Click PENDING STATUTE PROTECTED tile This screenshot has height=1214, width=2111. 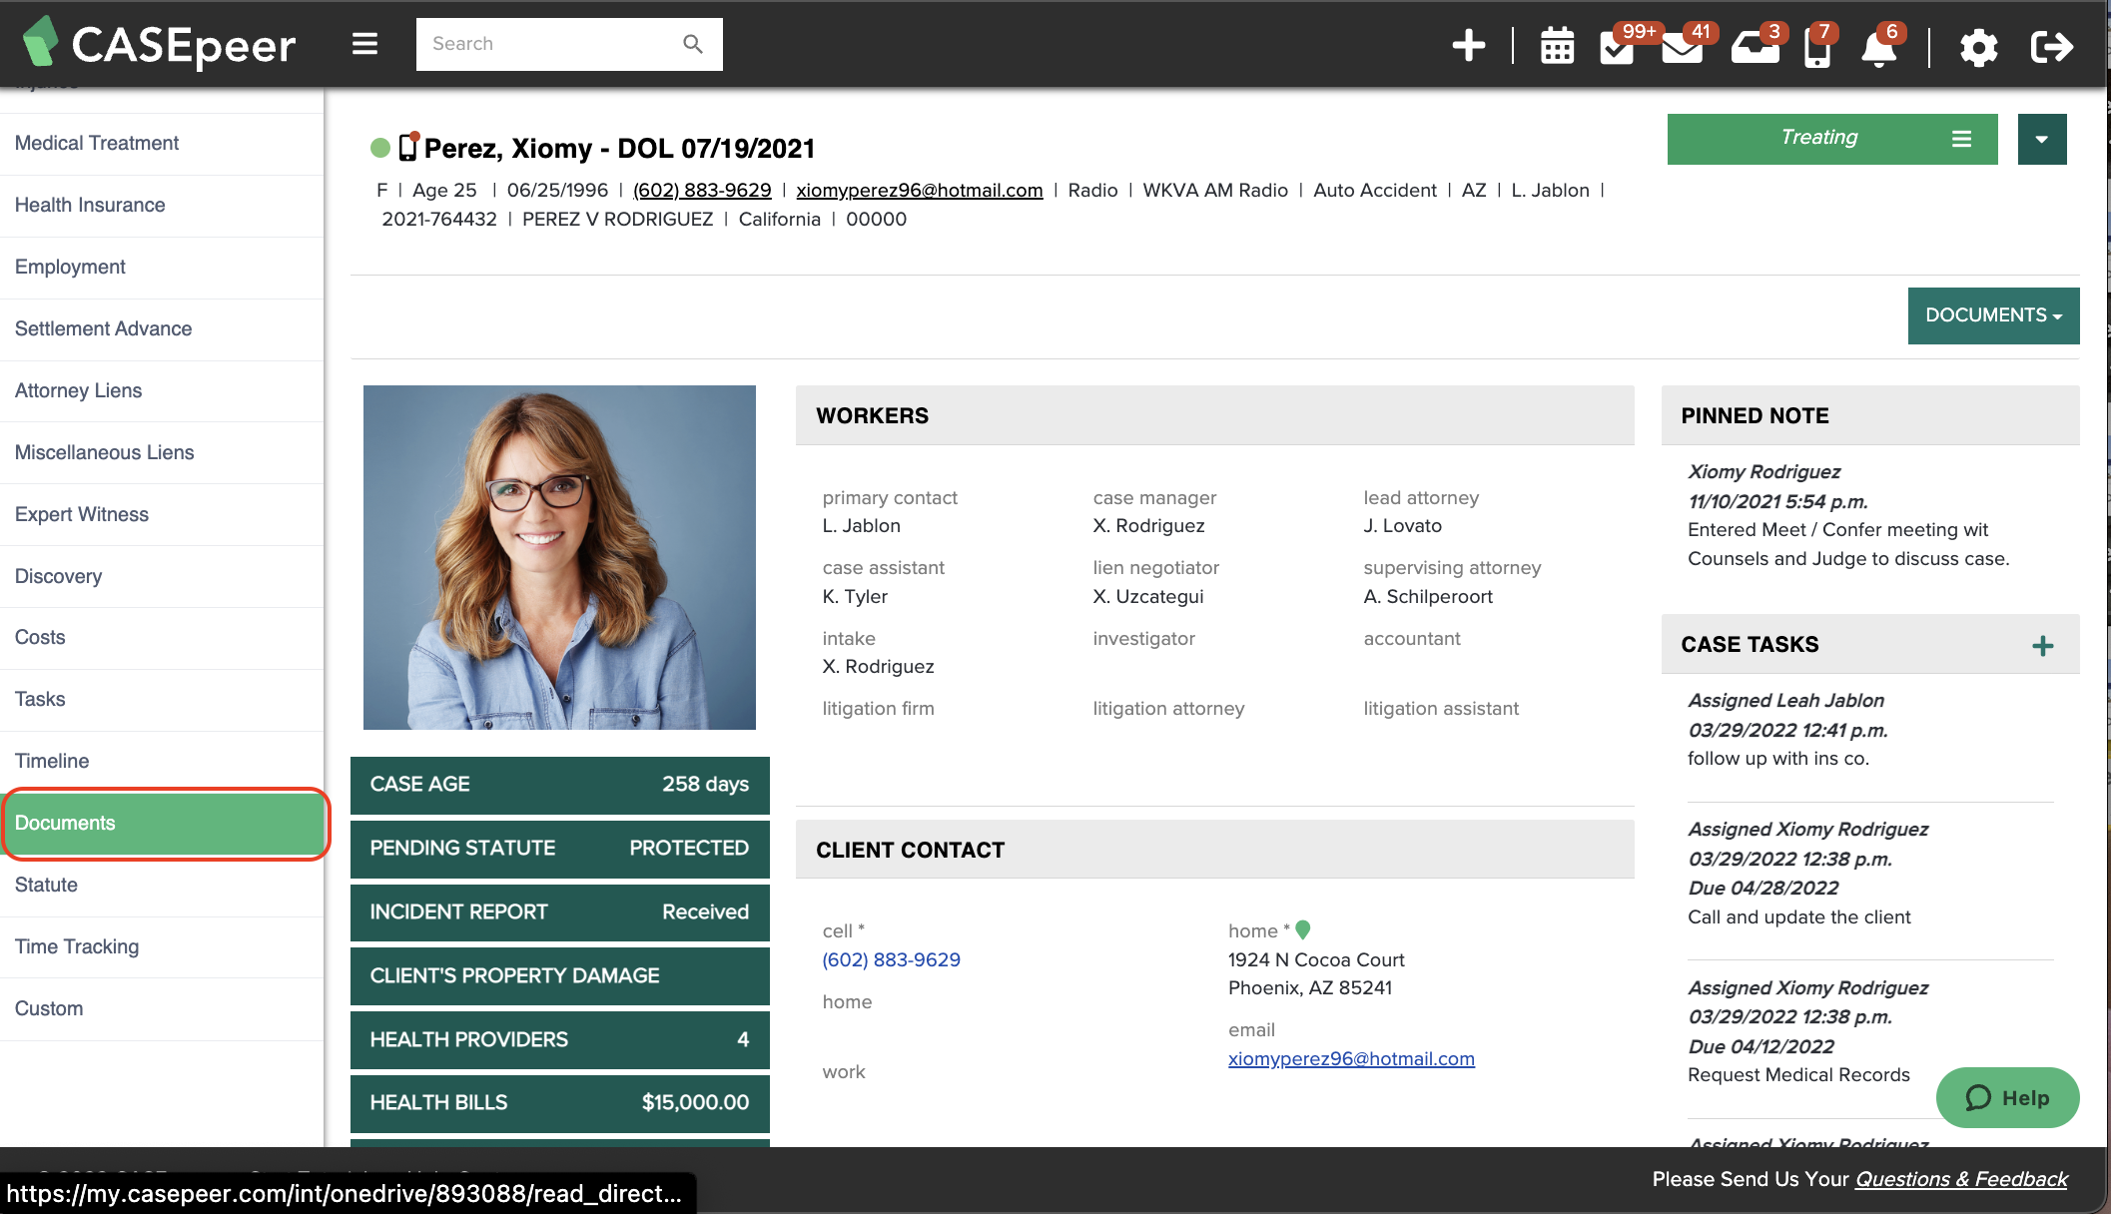(559, 849)
